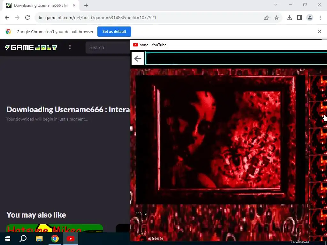This screenshot has height=245, width=327.
Task: Reload the Game Jolt page
Action: coord(27,18)
